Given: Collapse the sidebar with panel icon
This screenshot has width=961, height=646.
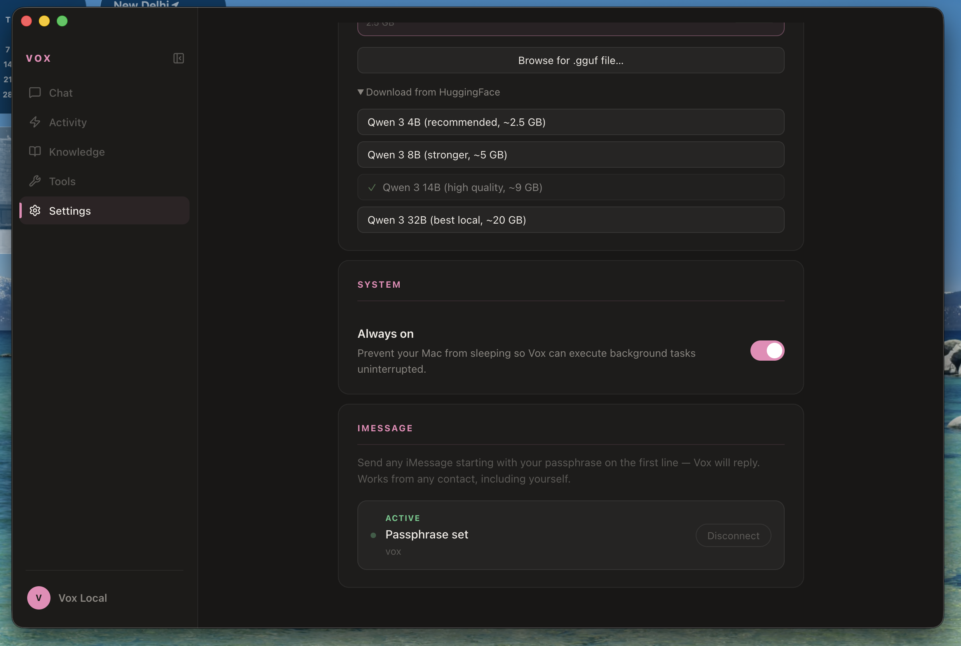Looking at the screenshot, I should (x=178, y=58).
